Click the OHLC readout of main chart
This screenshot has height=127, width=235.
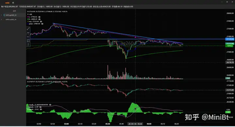pyautogui.click(x=47, y=11)
